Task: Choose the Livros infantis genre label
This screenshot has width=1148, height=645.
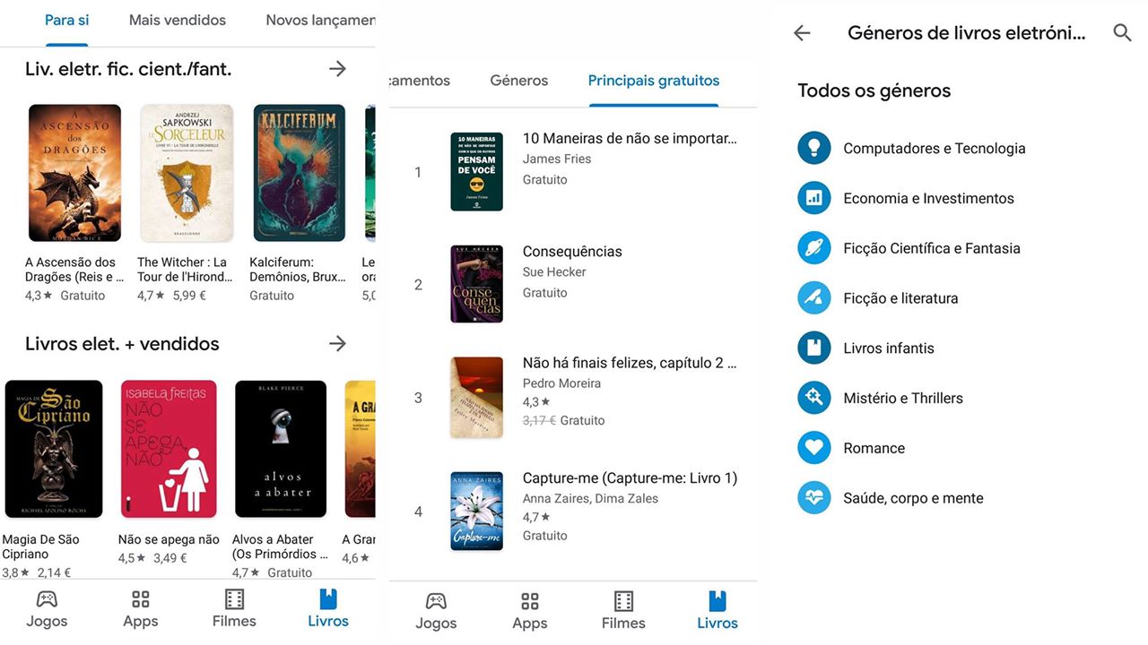Action: [889, 348]
